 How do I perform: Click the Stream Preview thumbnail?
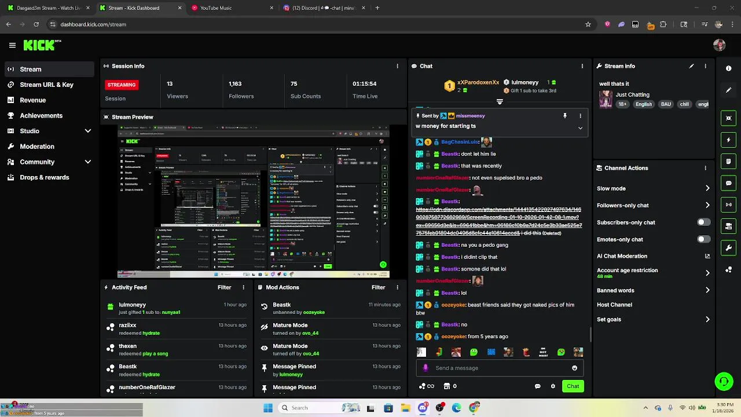coord(253,202)
